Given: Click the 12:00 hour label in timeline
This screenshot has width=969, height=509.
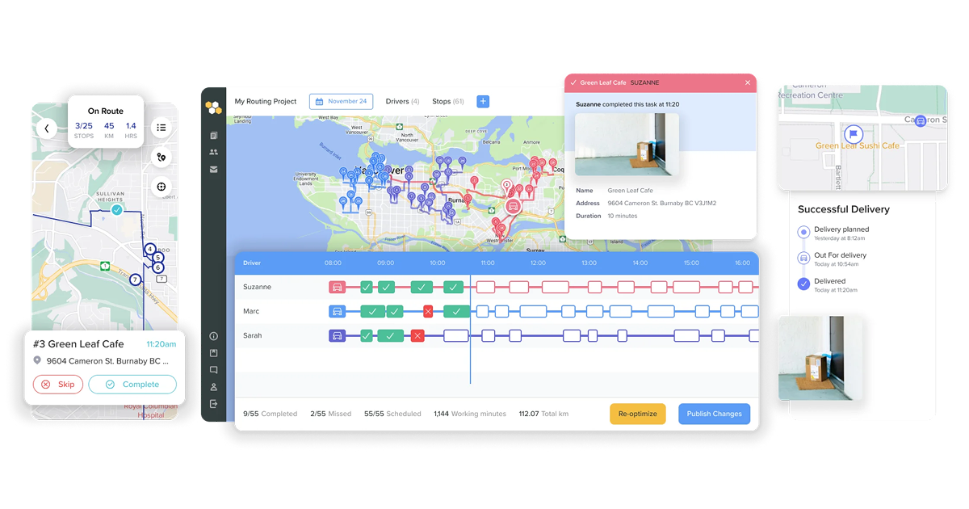Looking at the screenshot, I should tap(537, 263).
